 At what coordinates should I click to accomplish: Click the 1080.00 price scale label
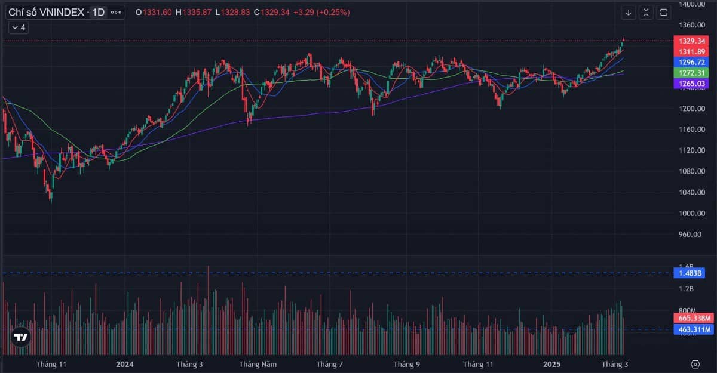click(693, 171)
